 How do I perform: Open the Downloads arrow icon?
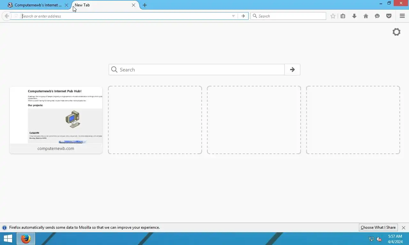pos(354,16)
